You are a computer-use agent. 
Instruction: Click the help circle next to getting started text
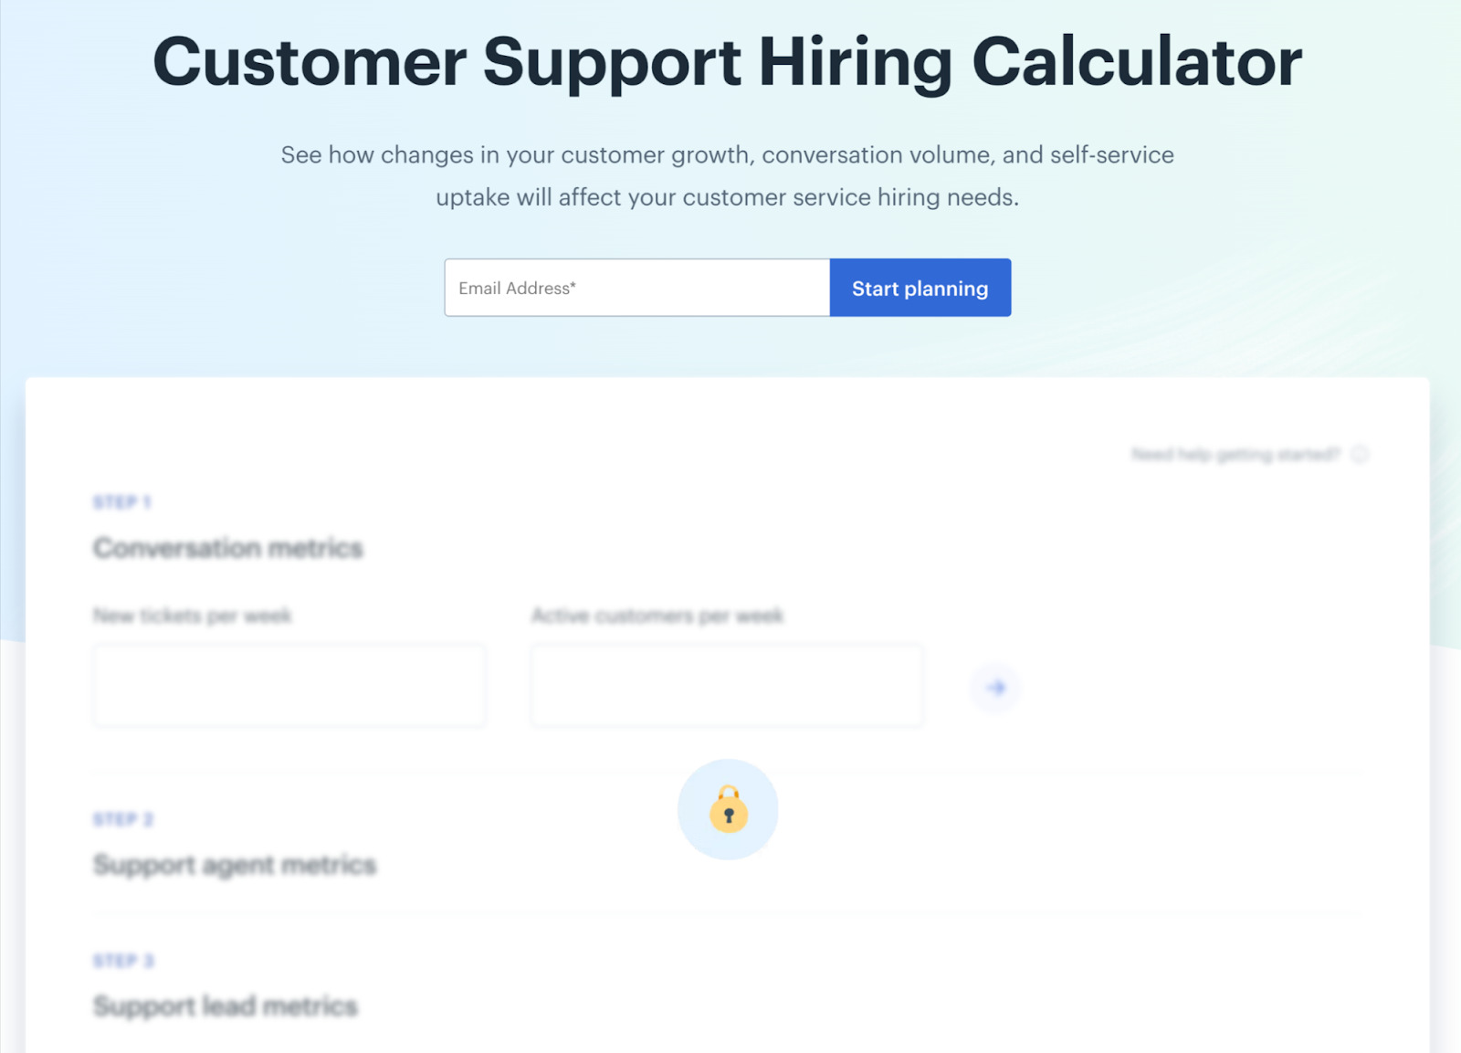(x=1361, y=453)
